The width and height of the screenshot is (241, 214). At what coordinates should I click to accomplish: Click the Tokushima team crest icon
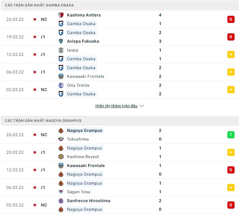point(61,139)
